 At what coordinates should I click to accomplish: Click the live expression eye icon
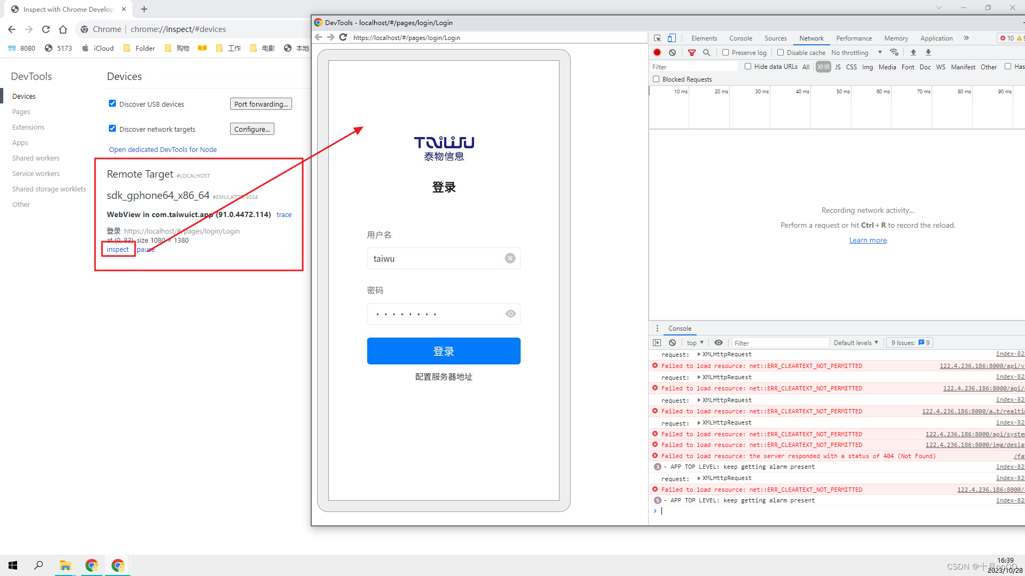(718, 342)
